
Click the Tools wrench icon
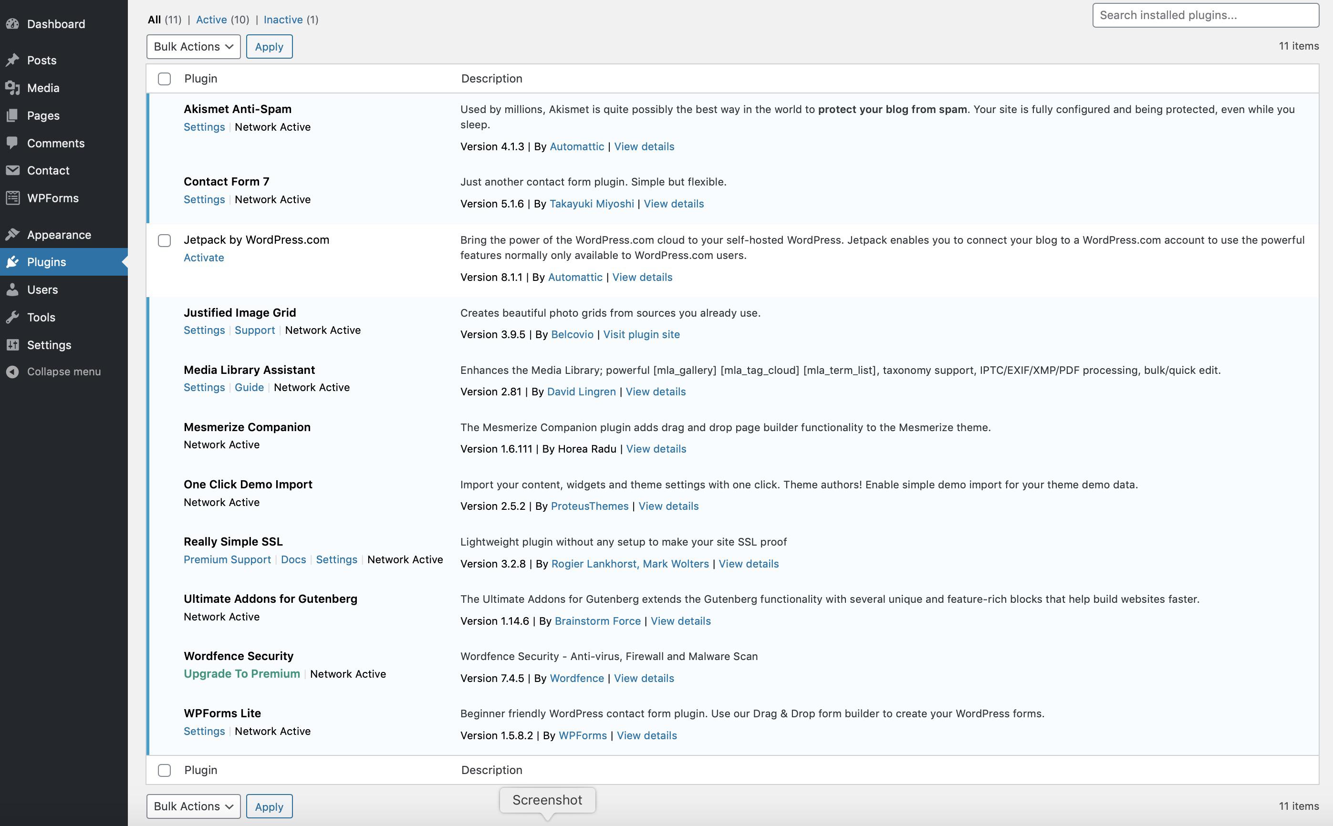pyautogui.click(x=12, y=318)
